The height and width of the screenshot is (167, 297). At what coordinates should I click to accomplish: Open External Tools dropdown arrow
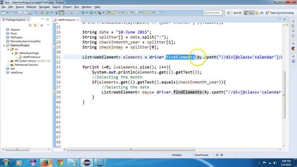pos(103,13)
